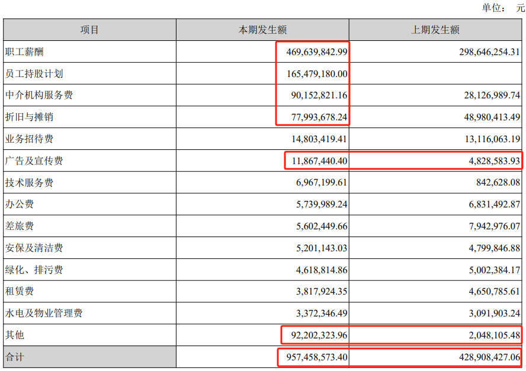Click the value 4,828,583.93
Viewport: 526px width, 371px height.
(494, 161)
